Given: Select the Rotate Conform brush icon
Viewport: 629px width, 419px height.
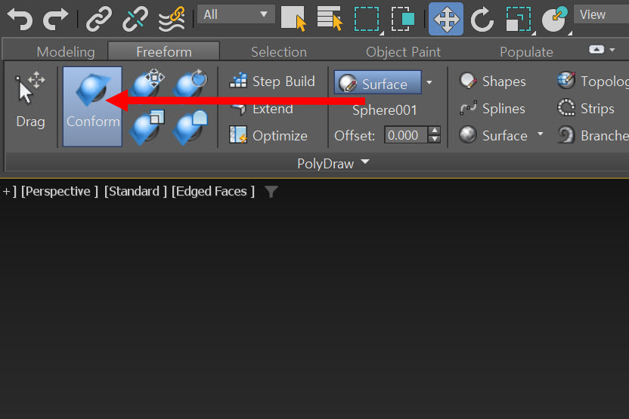Looking at the screenshot, I should pyautogui.click(x=191, y=84).
